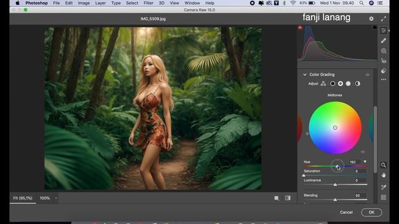Toggle midtones wheel visibility eye
Viewport: 399px width, 224px height.
(x=363, y=152)
